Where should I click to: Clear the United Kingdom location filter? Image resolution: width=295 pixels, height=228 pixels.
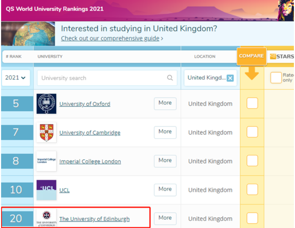(x=230, y=78)
